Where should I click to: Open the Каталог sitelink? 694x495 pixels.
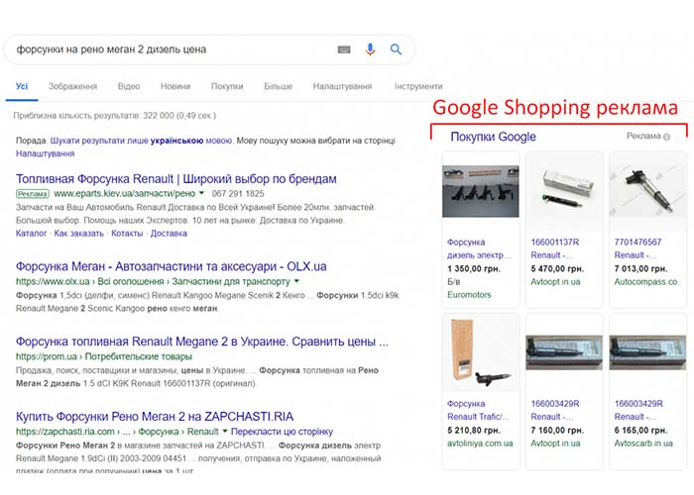coord(31,234)
